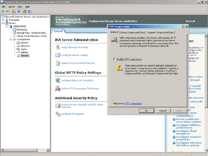The height and width of the screenshot is (156, 208).
Task: Click the Virtual Private Networks node icon
Action: tap(14, 36)
